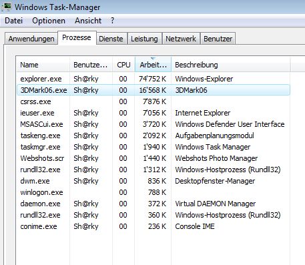Select the taskmgr.exe process
This screenshot has height=265, width=305.
pyautogui.click(x=154, y=147)
